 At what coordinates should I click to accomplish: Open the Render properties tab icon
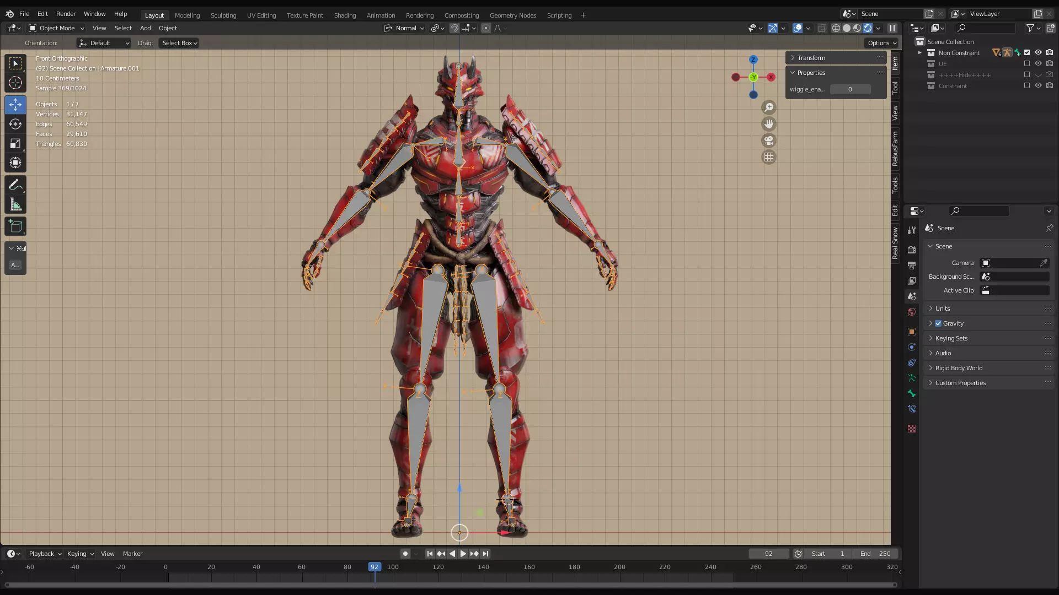pos(912,250)
